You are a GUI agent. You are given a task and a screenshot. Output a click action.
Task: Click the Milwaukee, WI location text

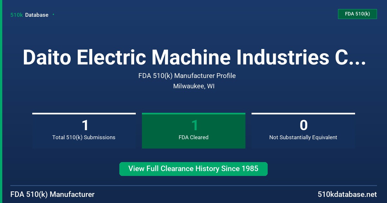click(194, 86)
